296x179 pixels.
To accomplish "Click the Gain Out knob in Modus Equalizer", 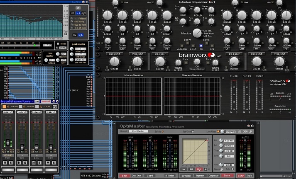I will click(197, 10).
